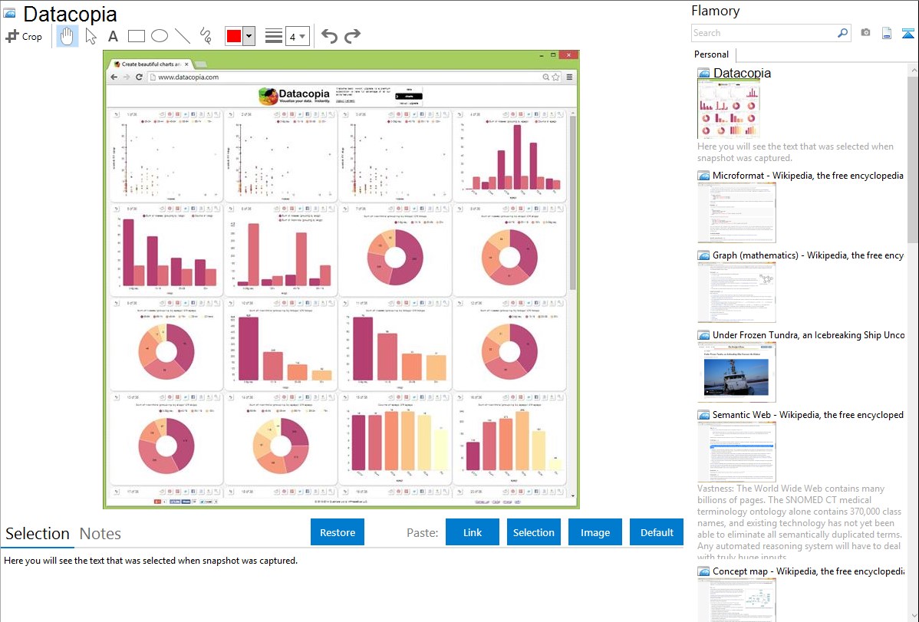Click the snapshot list scrollbar thumb
Viewport: 919px width, 622px height.
(x=913, y=160)
